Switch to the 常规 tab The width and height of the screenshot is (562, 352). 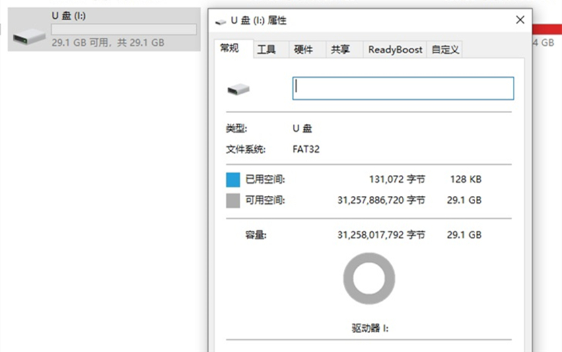(230, 49)
